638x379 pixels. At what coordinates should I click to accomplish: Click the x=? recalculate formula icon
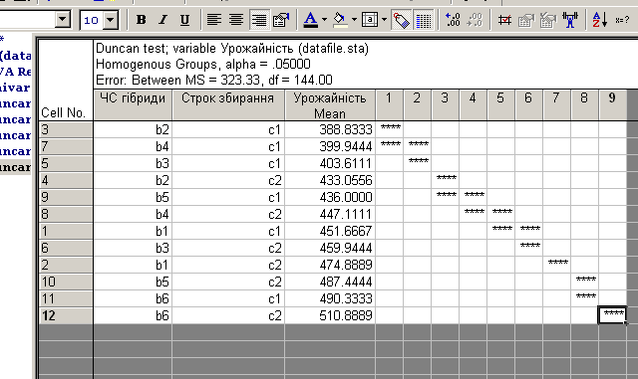622,20
